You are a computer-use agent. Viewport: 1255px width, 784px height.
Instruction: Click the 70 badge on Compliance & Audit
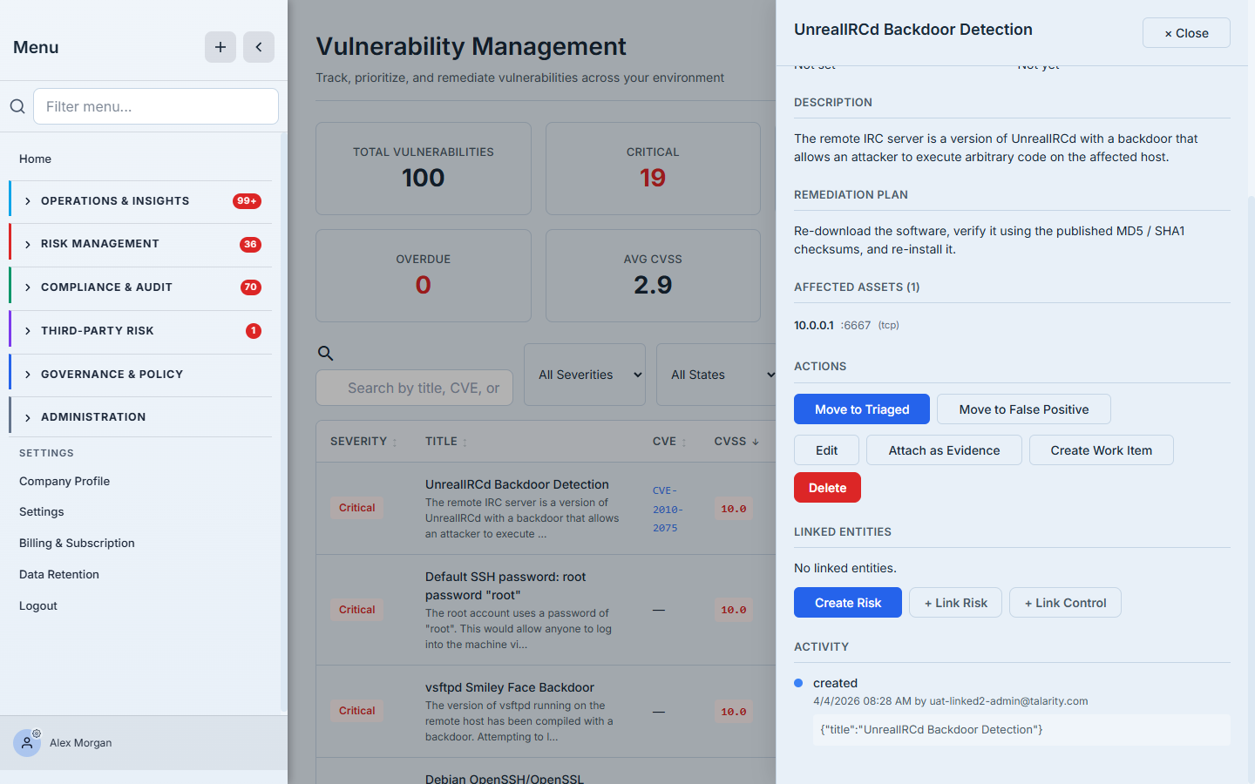pyautogui.click(x=251, y=287)
